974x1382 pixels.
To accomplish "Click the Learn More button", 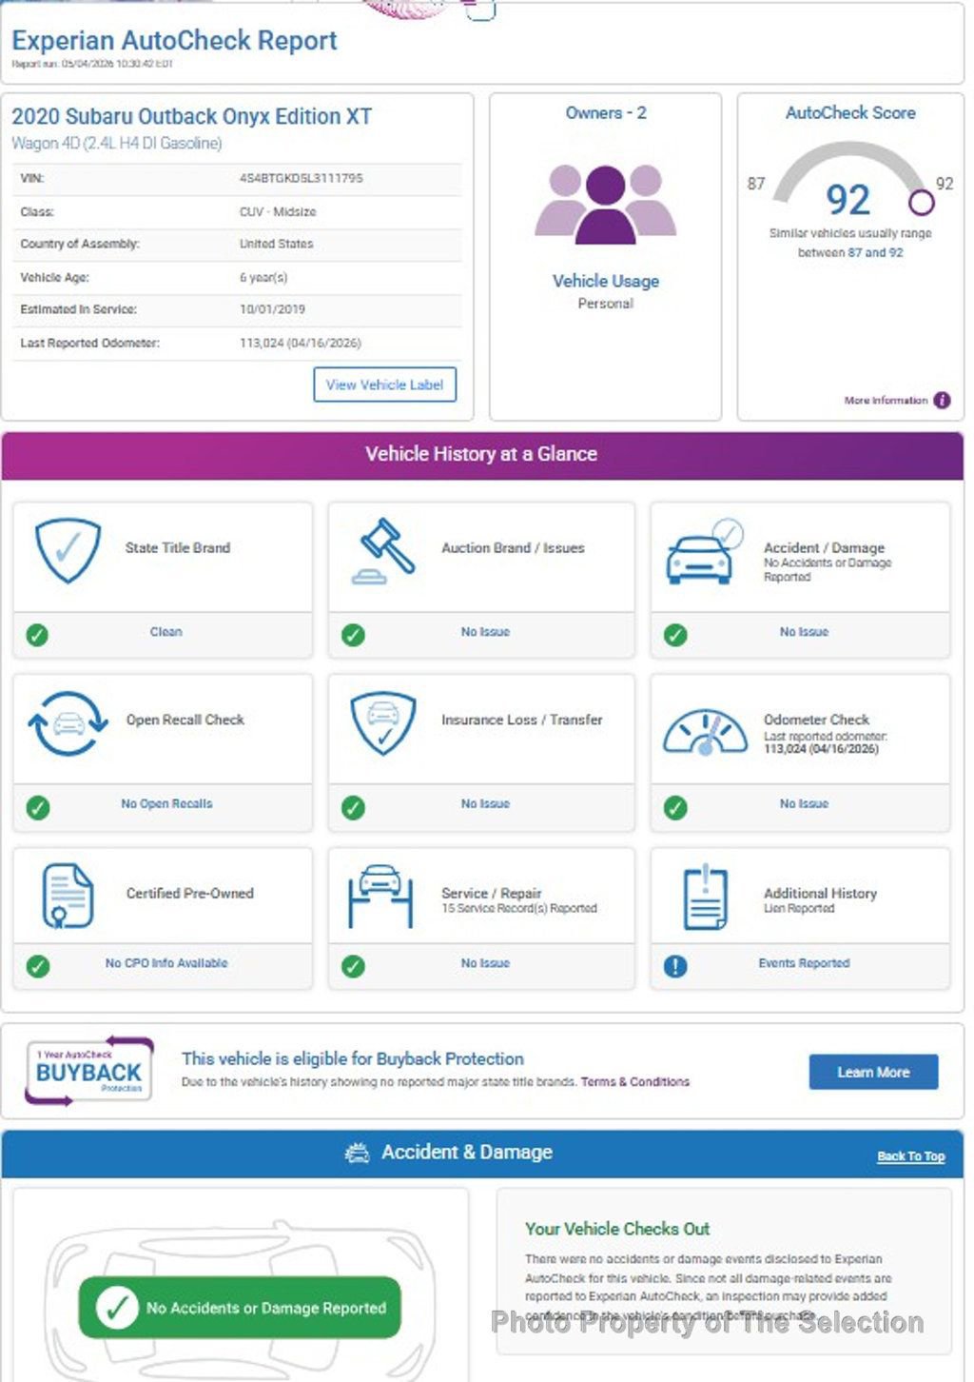I will 873,1072.
